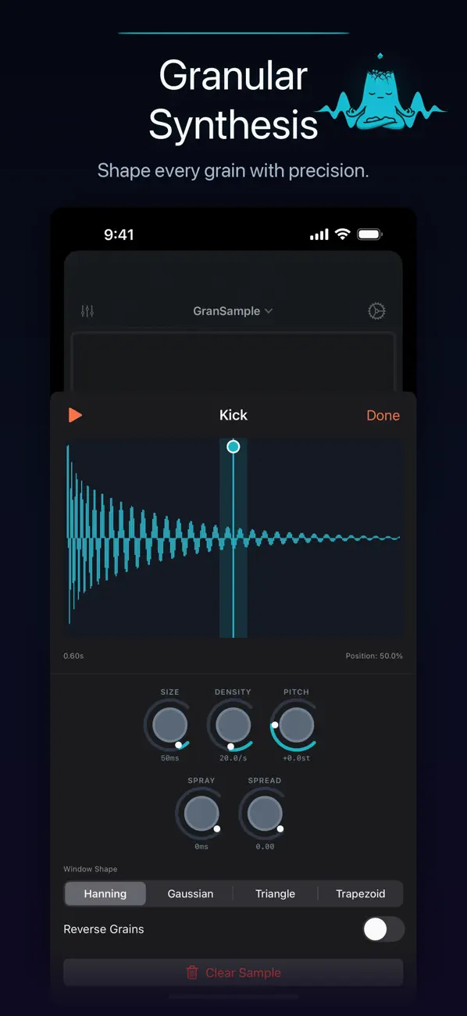Click the battery status icon
The height and width of the screenshot is (1016, 467).
coord(369,234)
